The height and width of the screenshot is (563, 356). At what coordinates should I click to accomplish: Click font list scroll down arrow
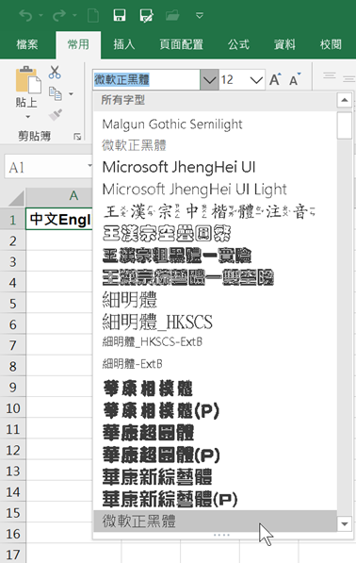point(344,523)
